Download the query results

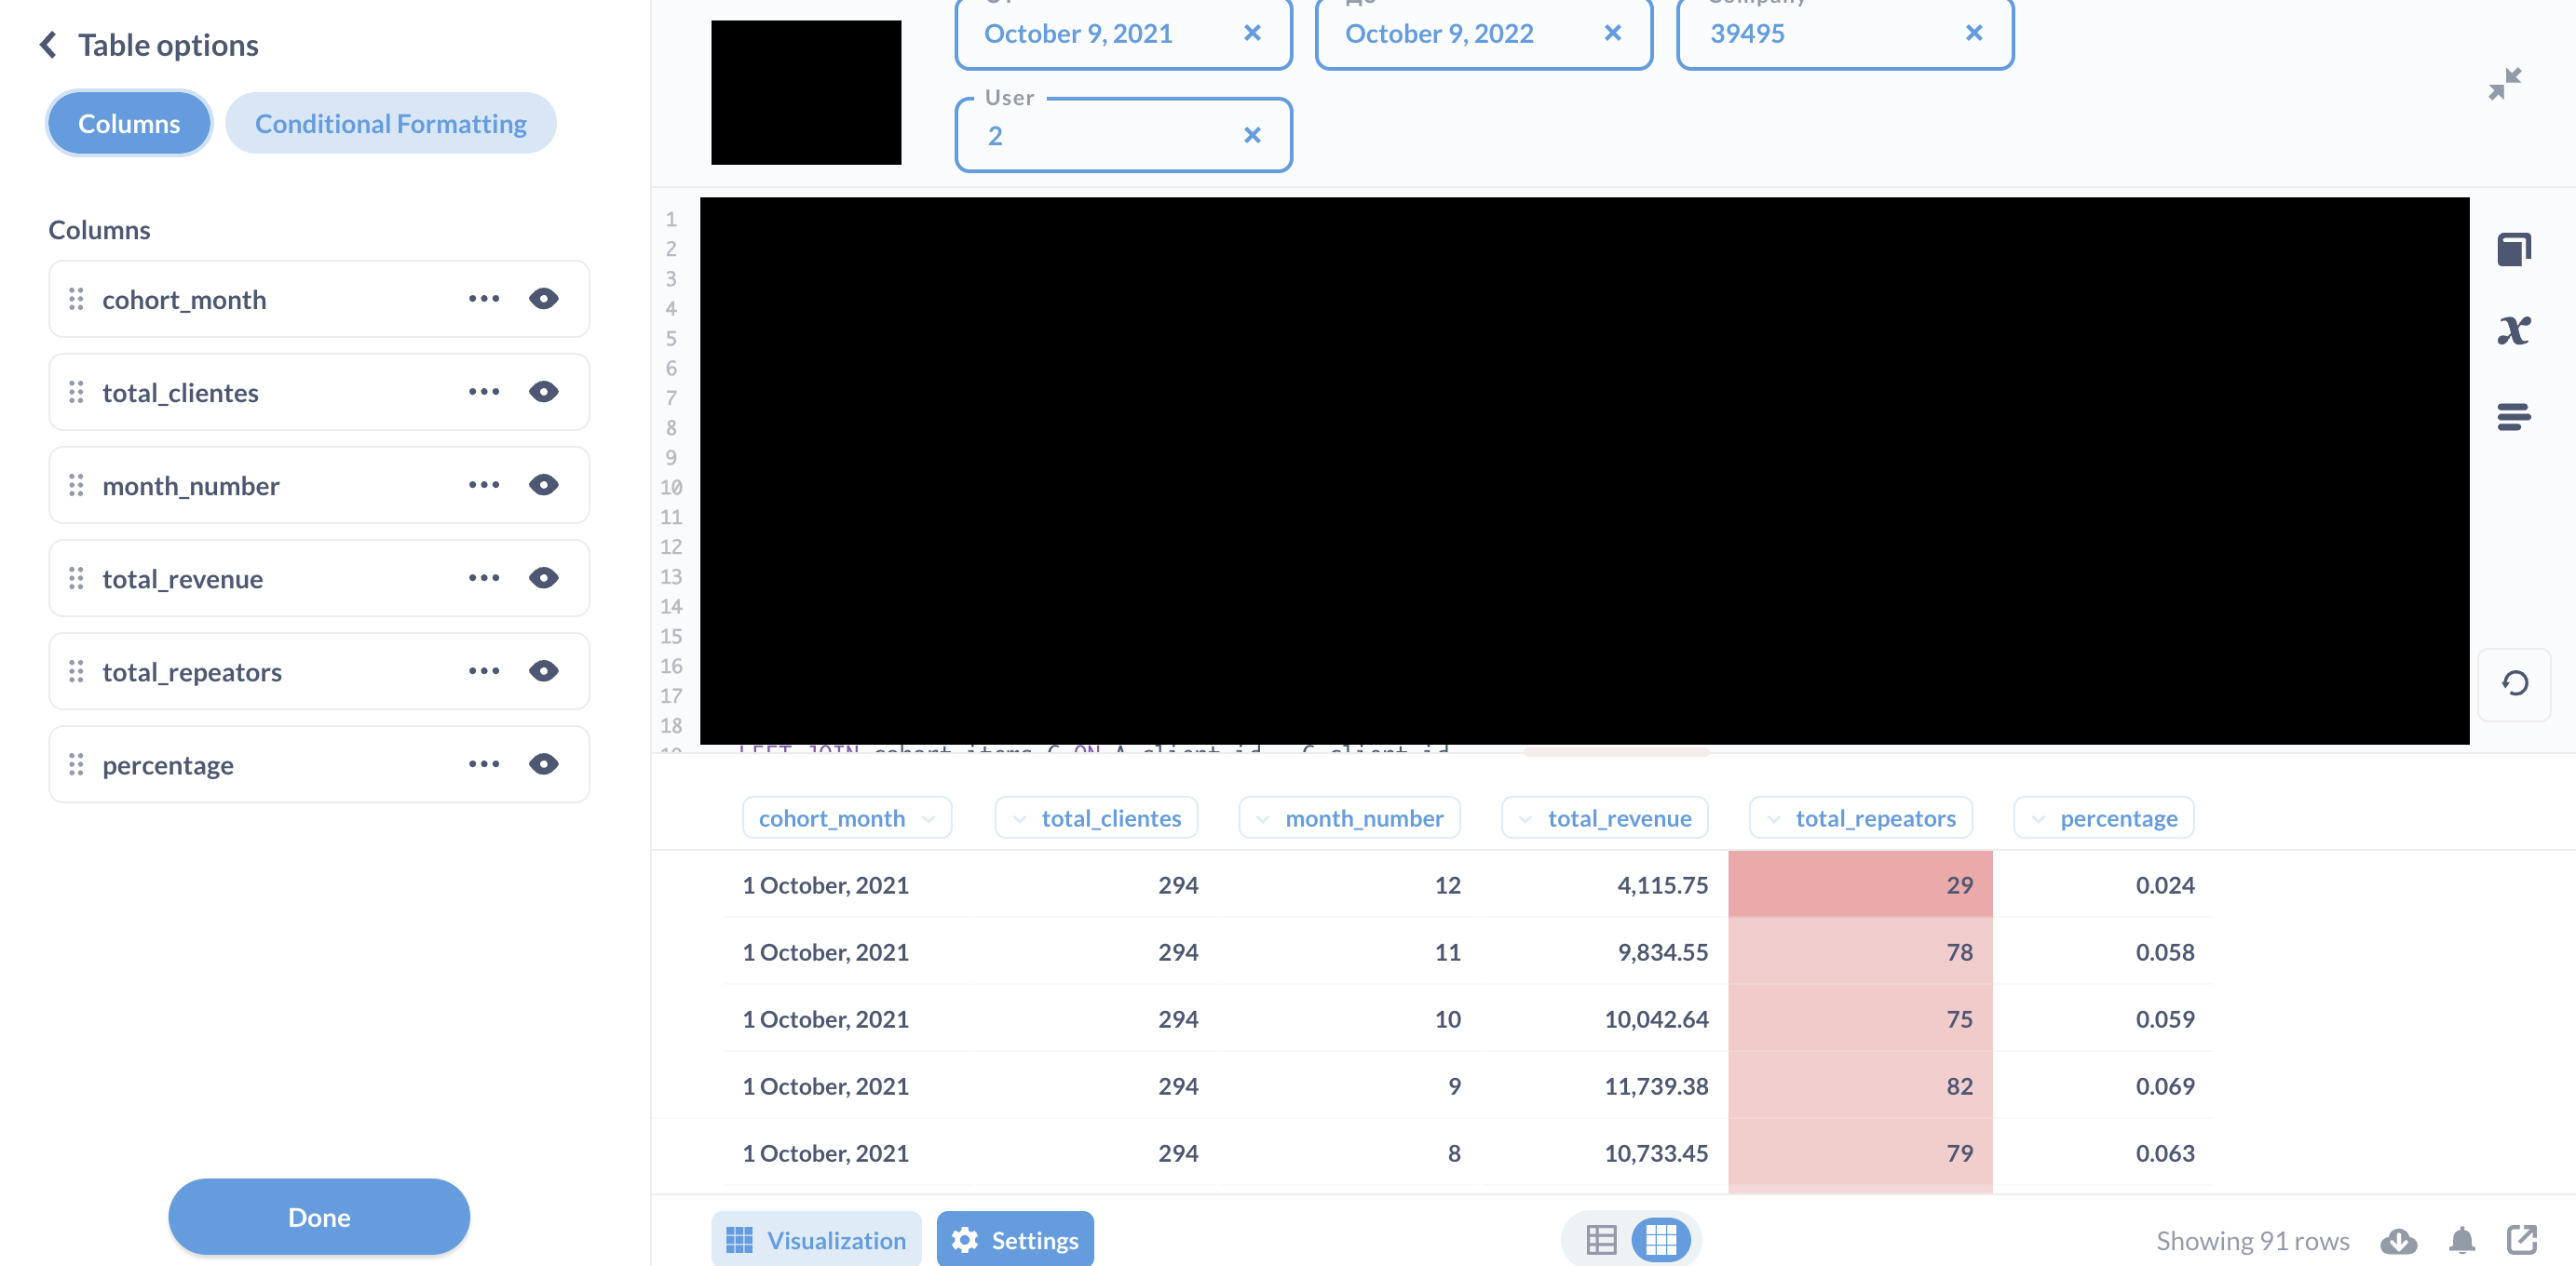click(2399, 1240)
